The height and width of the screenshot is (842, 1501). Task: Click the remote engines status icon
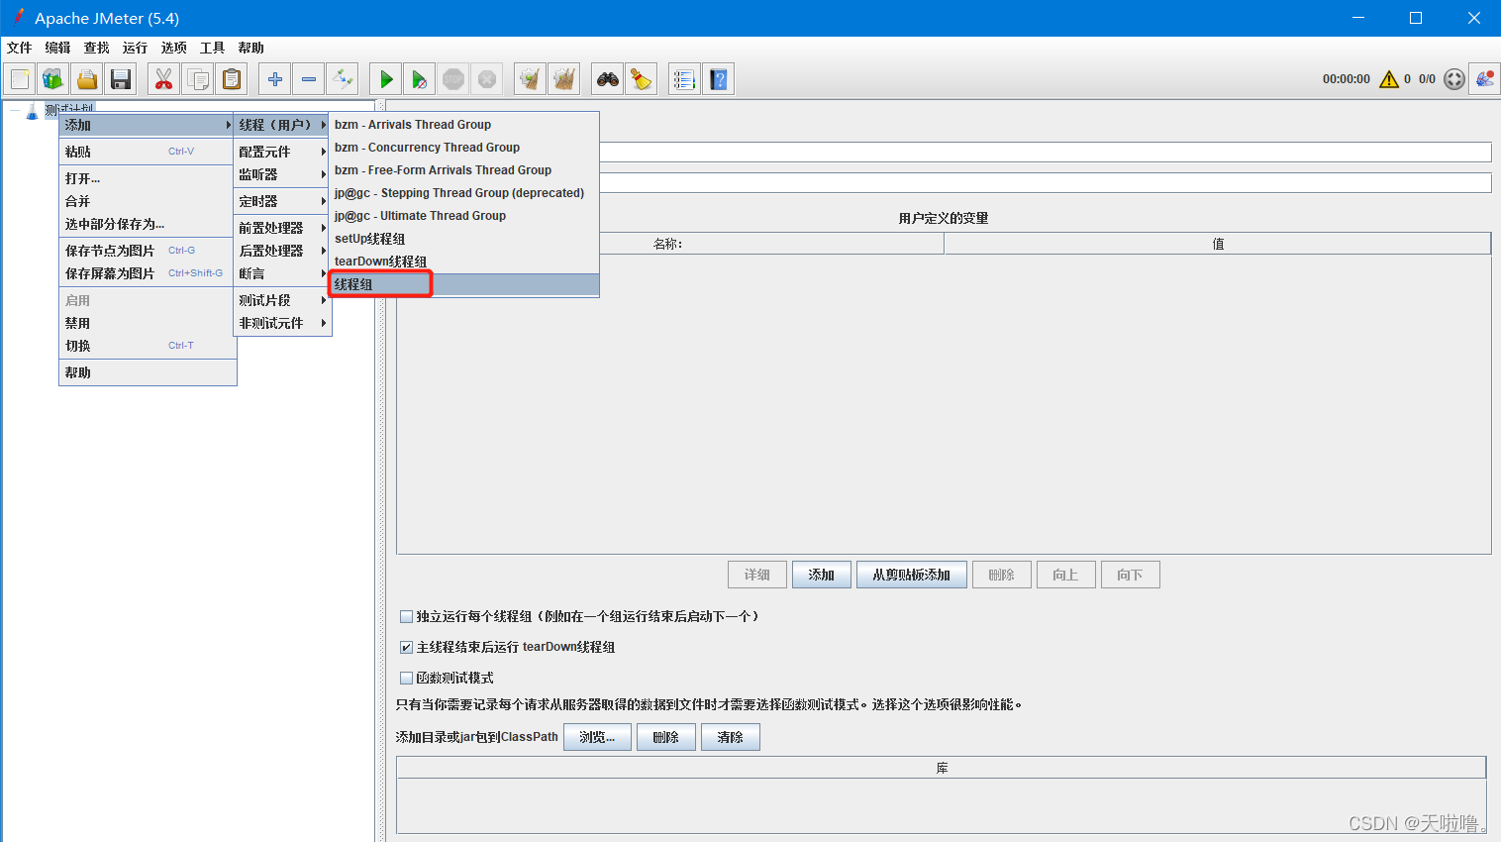[1453, 79]
